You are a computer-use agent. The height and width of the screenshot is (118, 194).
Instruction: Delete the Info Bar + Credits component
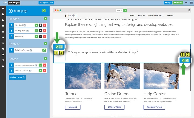tap(44, 71)
